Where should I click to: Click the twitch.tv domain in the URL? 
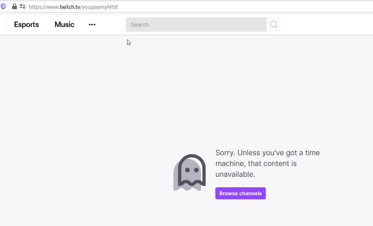[x=70, y=7]
